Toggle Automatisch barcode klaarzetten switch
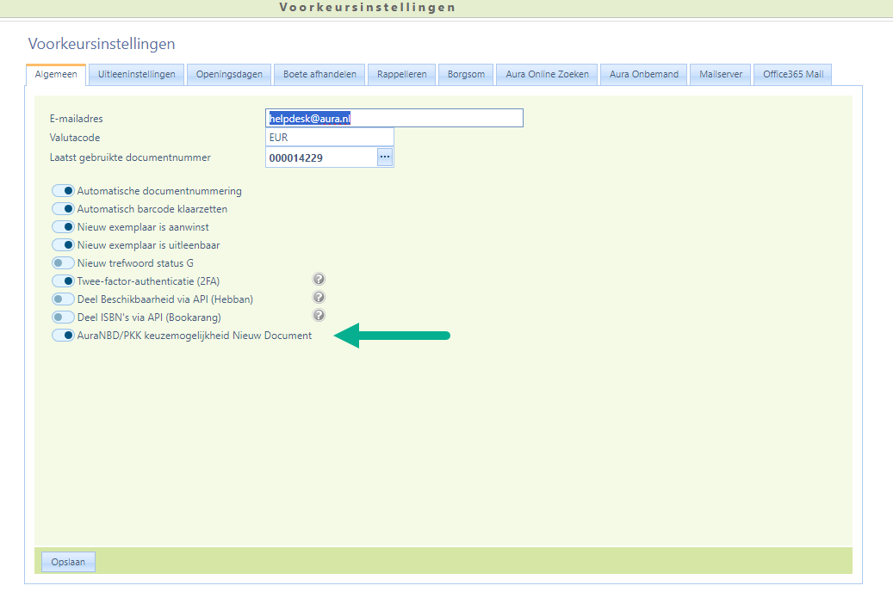The image size is (893, 598). click(64, 209)
